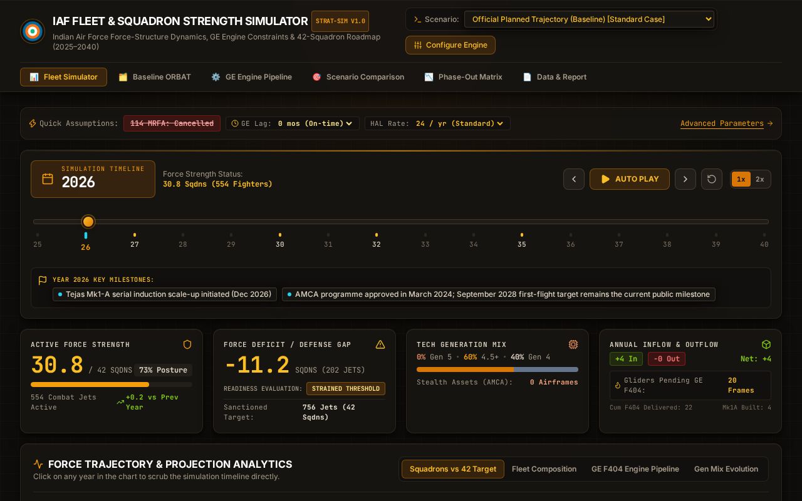Image resolution: width=802 pixels, height=501 pixels.
Task: Click the previous year chevron button
Action: click(574, 179)
